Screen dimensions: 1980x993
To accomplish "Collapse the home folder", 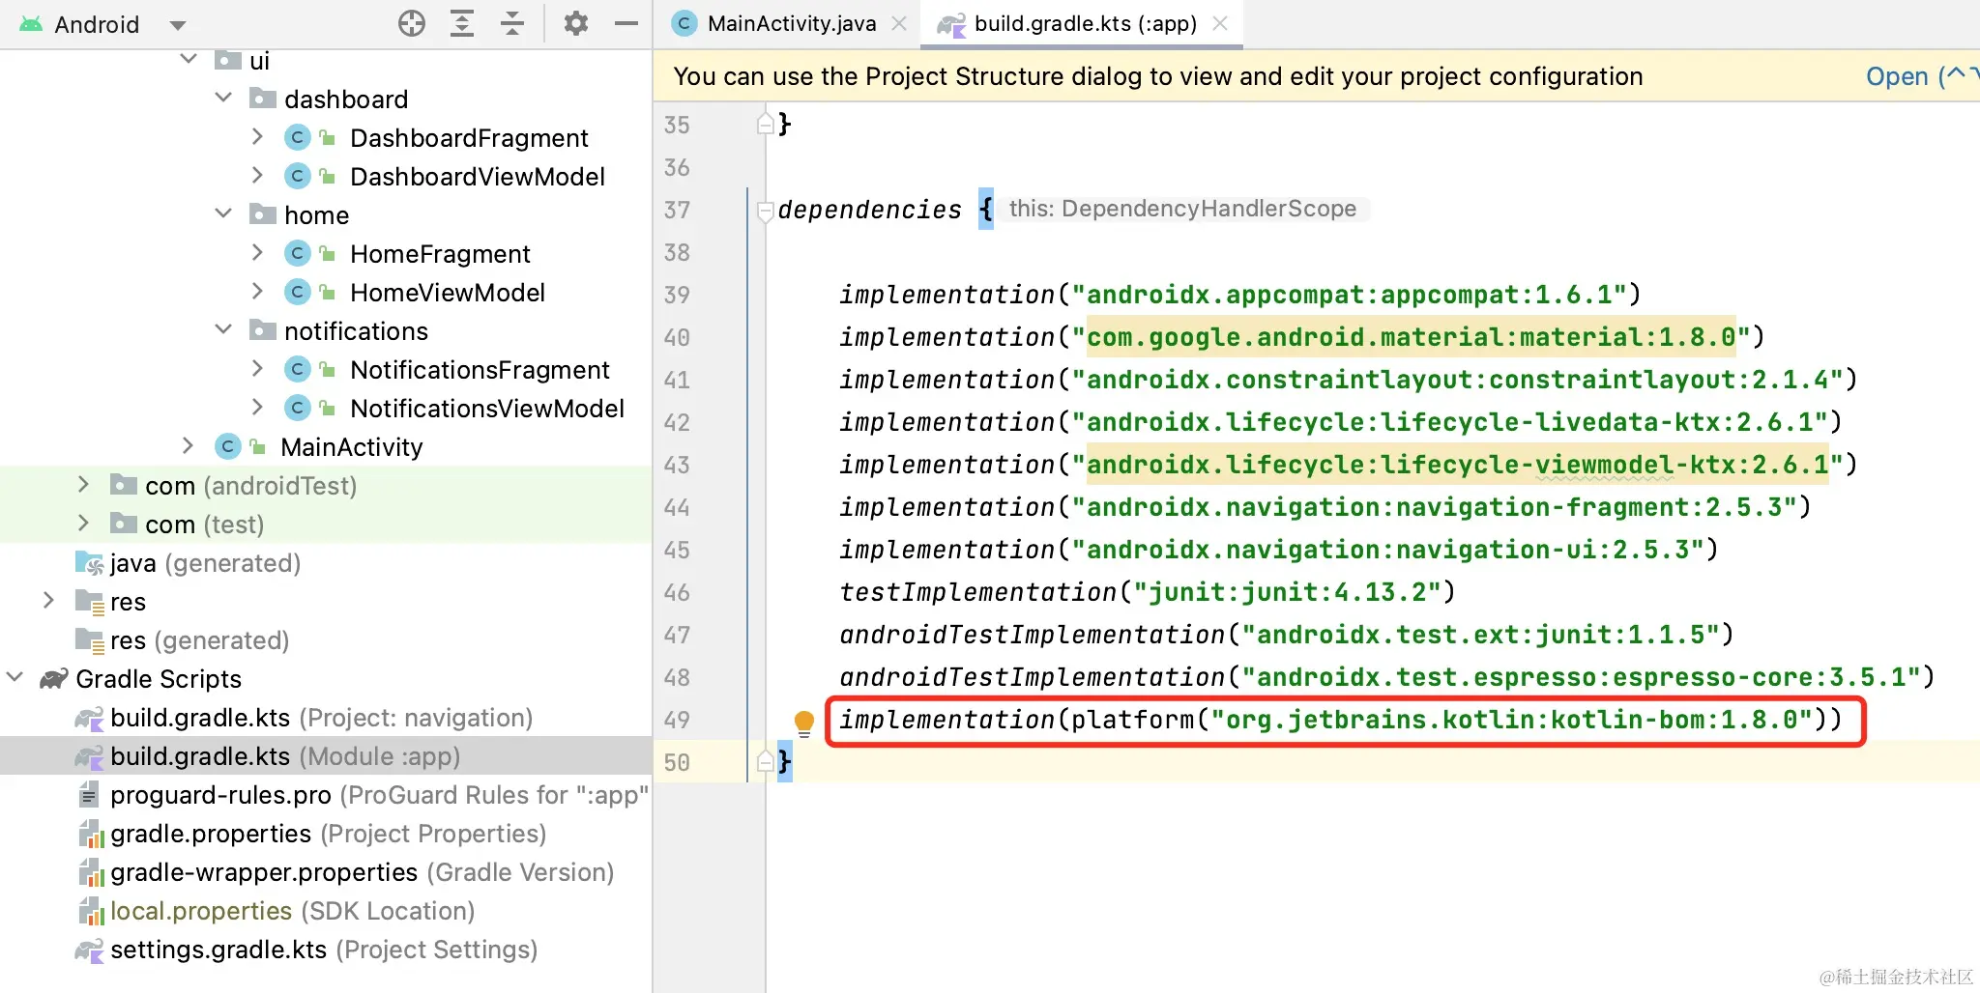I will 223,213.
